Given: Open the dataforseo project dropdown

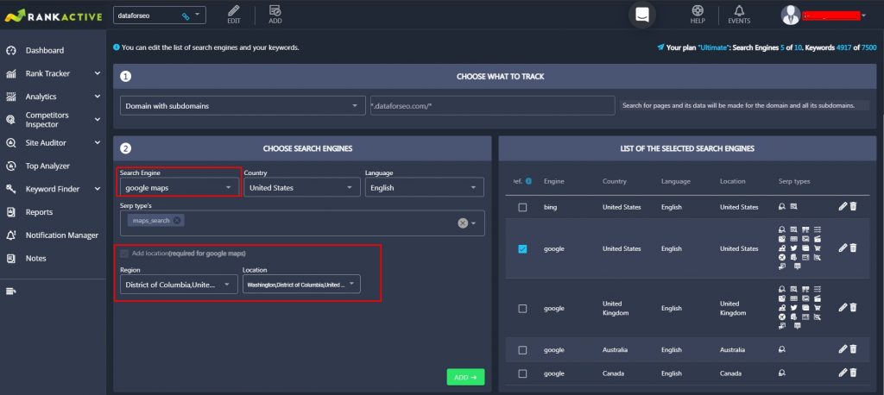Looking at the screenshot, I should tap(160, 16).
